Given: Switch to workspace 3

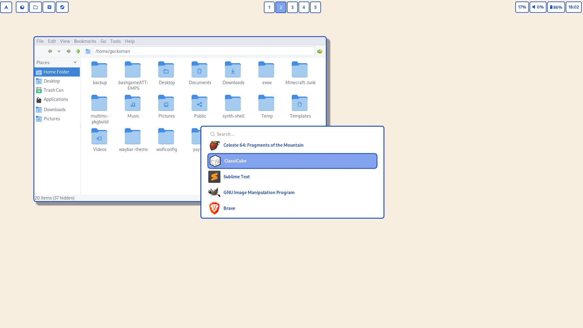Looking at the screenshot, I should coord(292,7).
